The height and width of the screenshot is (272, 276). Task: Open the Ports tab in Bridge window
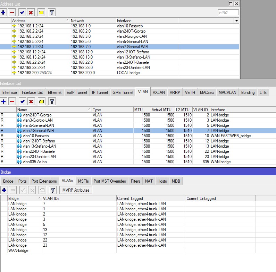click(23, 181)
